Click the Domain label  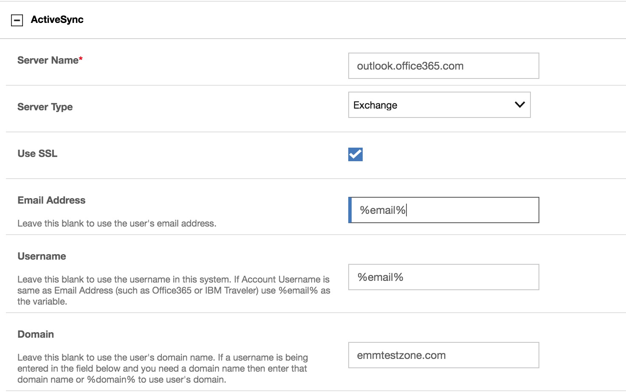[x=36, y=334]
